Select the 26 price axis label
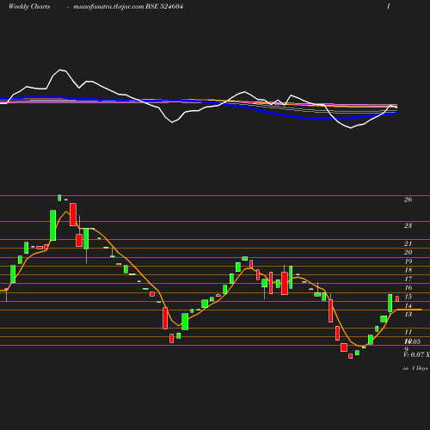Image resolution: width=430 pixels, height=430 pixels. tap(408, 200)
